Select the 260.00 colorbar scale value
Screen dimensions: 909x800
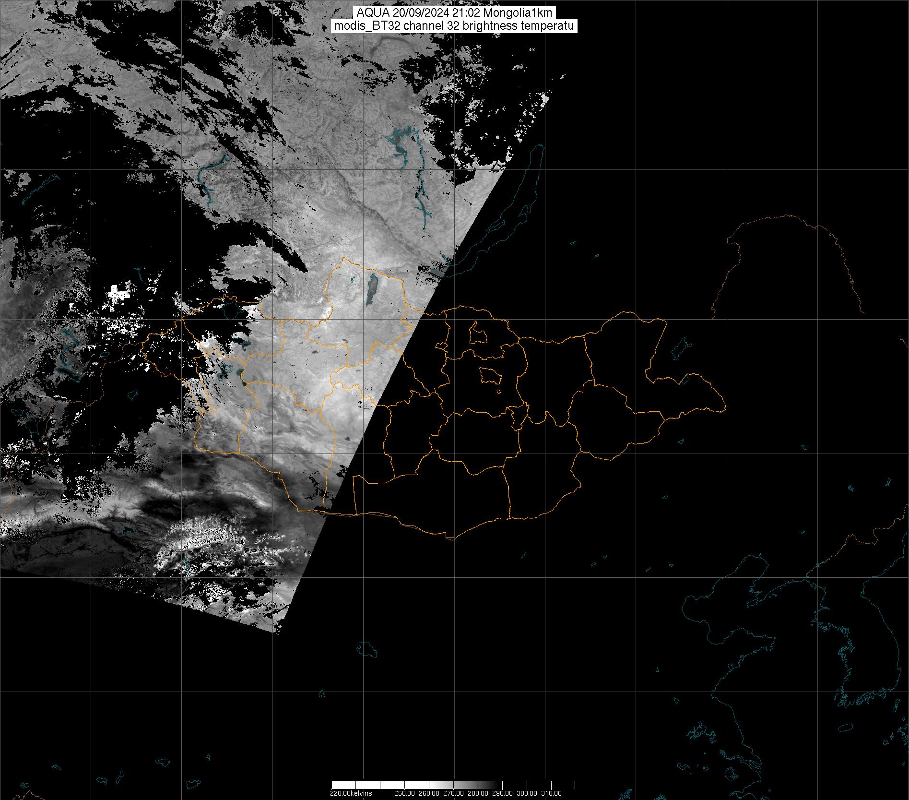click(429, 793)
